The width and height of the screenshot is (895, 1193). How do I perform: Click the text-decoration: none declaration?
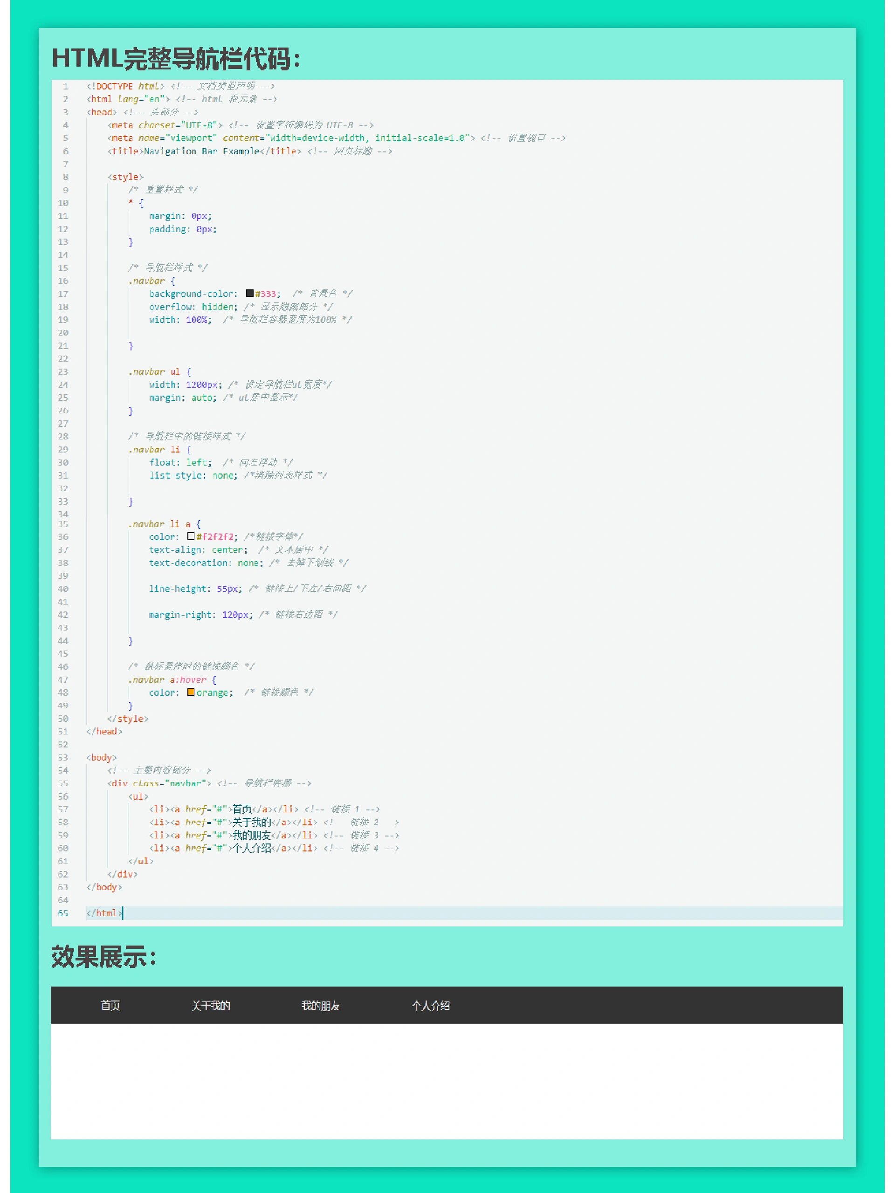(206, 562)
